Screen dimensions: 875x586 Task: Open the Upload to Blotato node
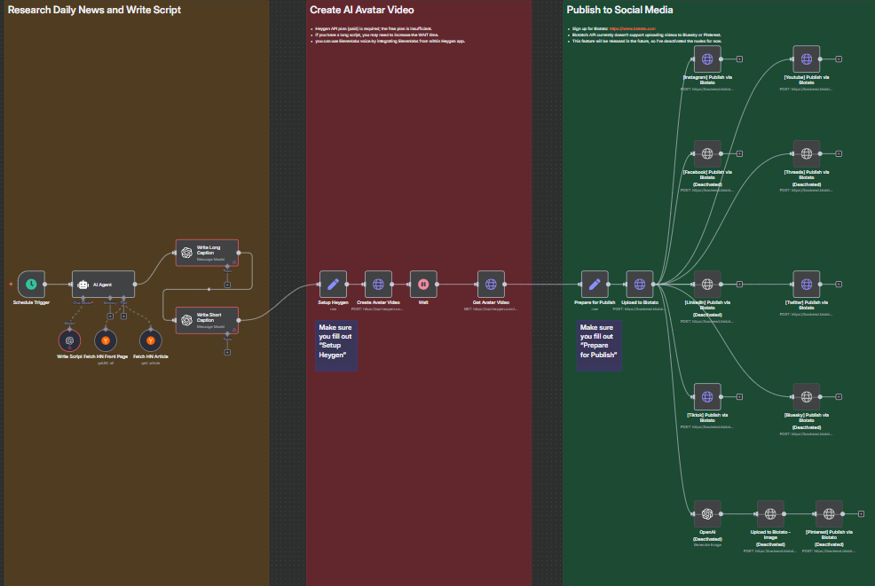tap(639, 285)
